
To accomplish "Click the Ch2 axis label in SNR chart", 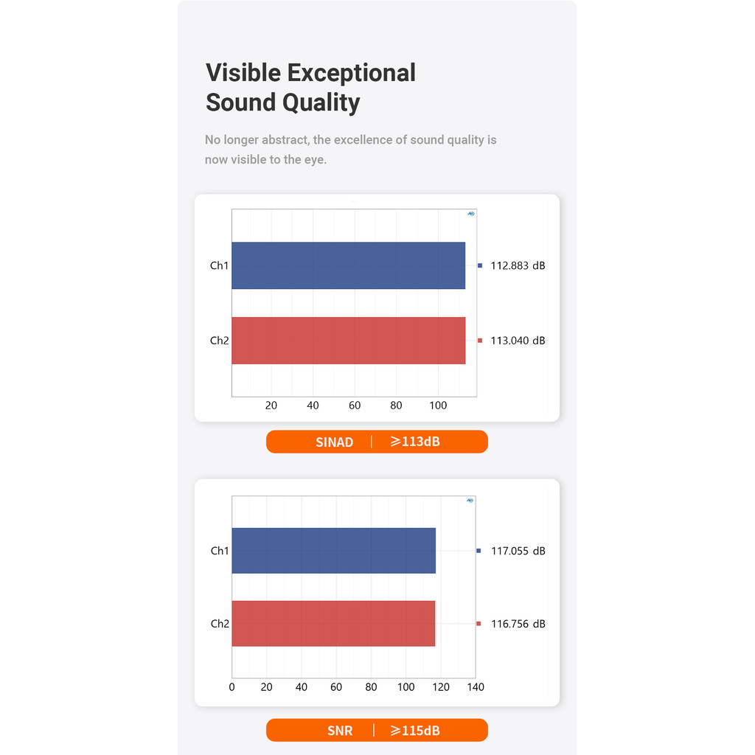I will pos(220,624).
